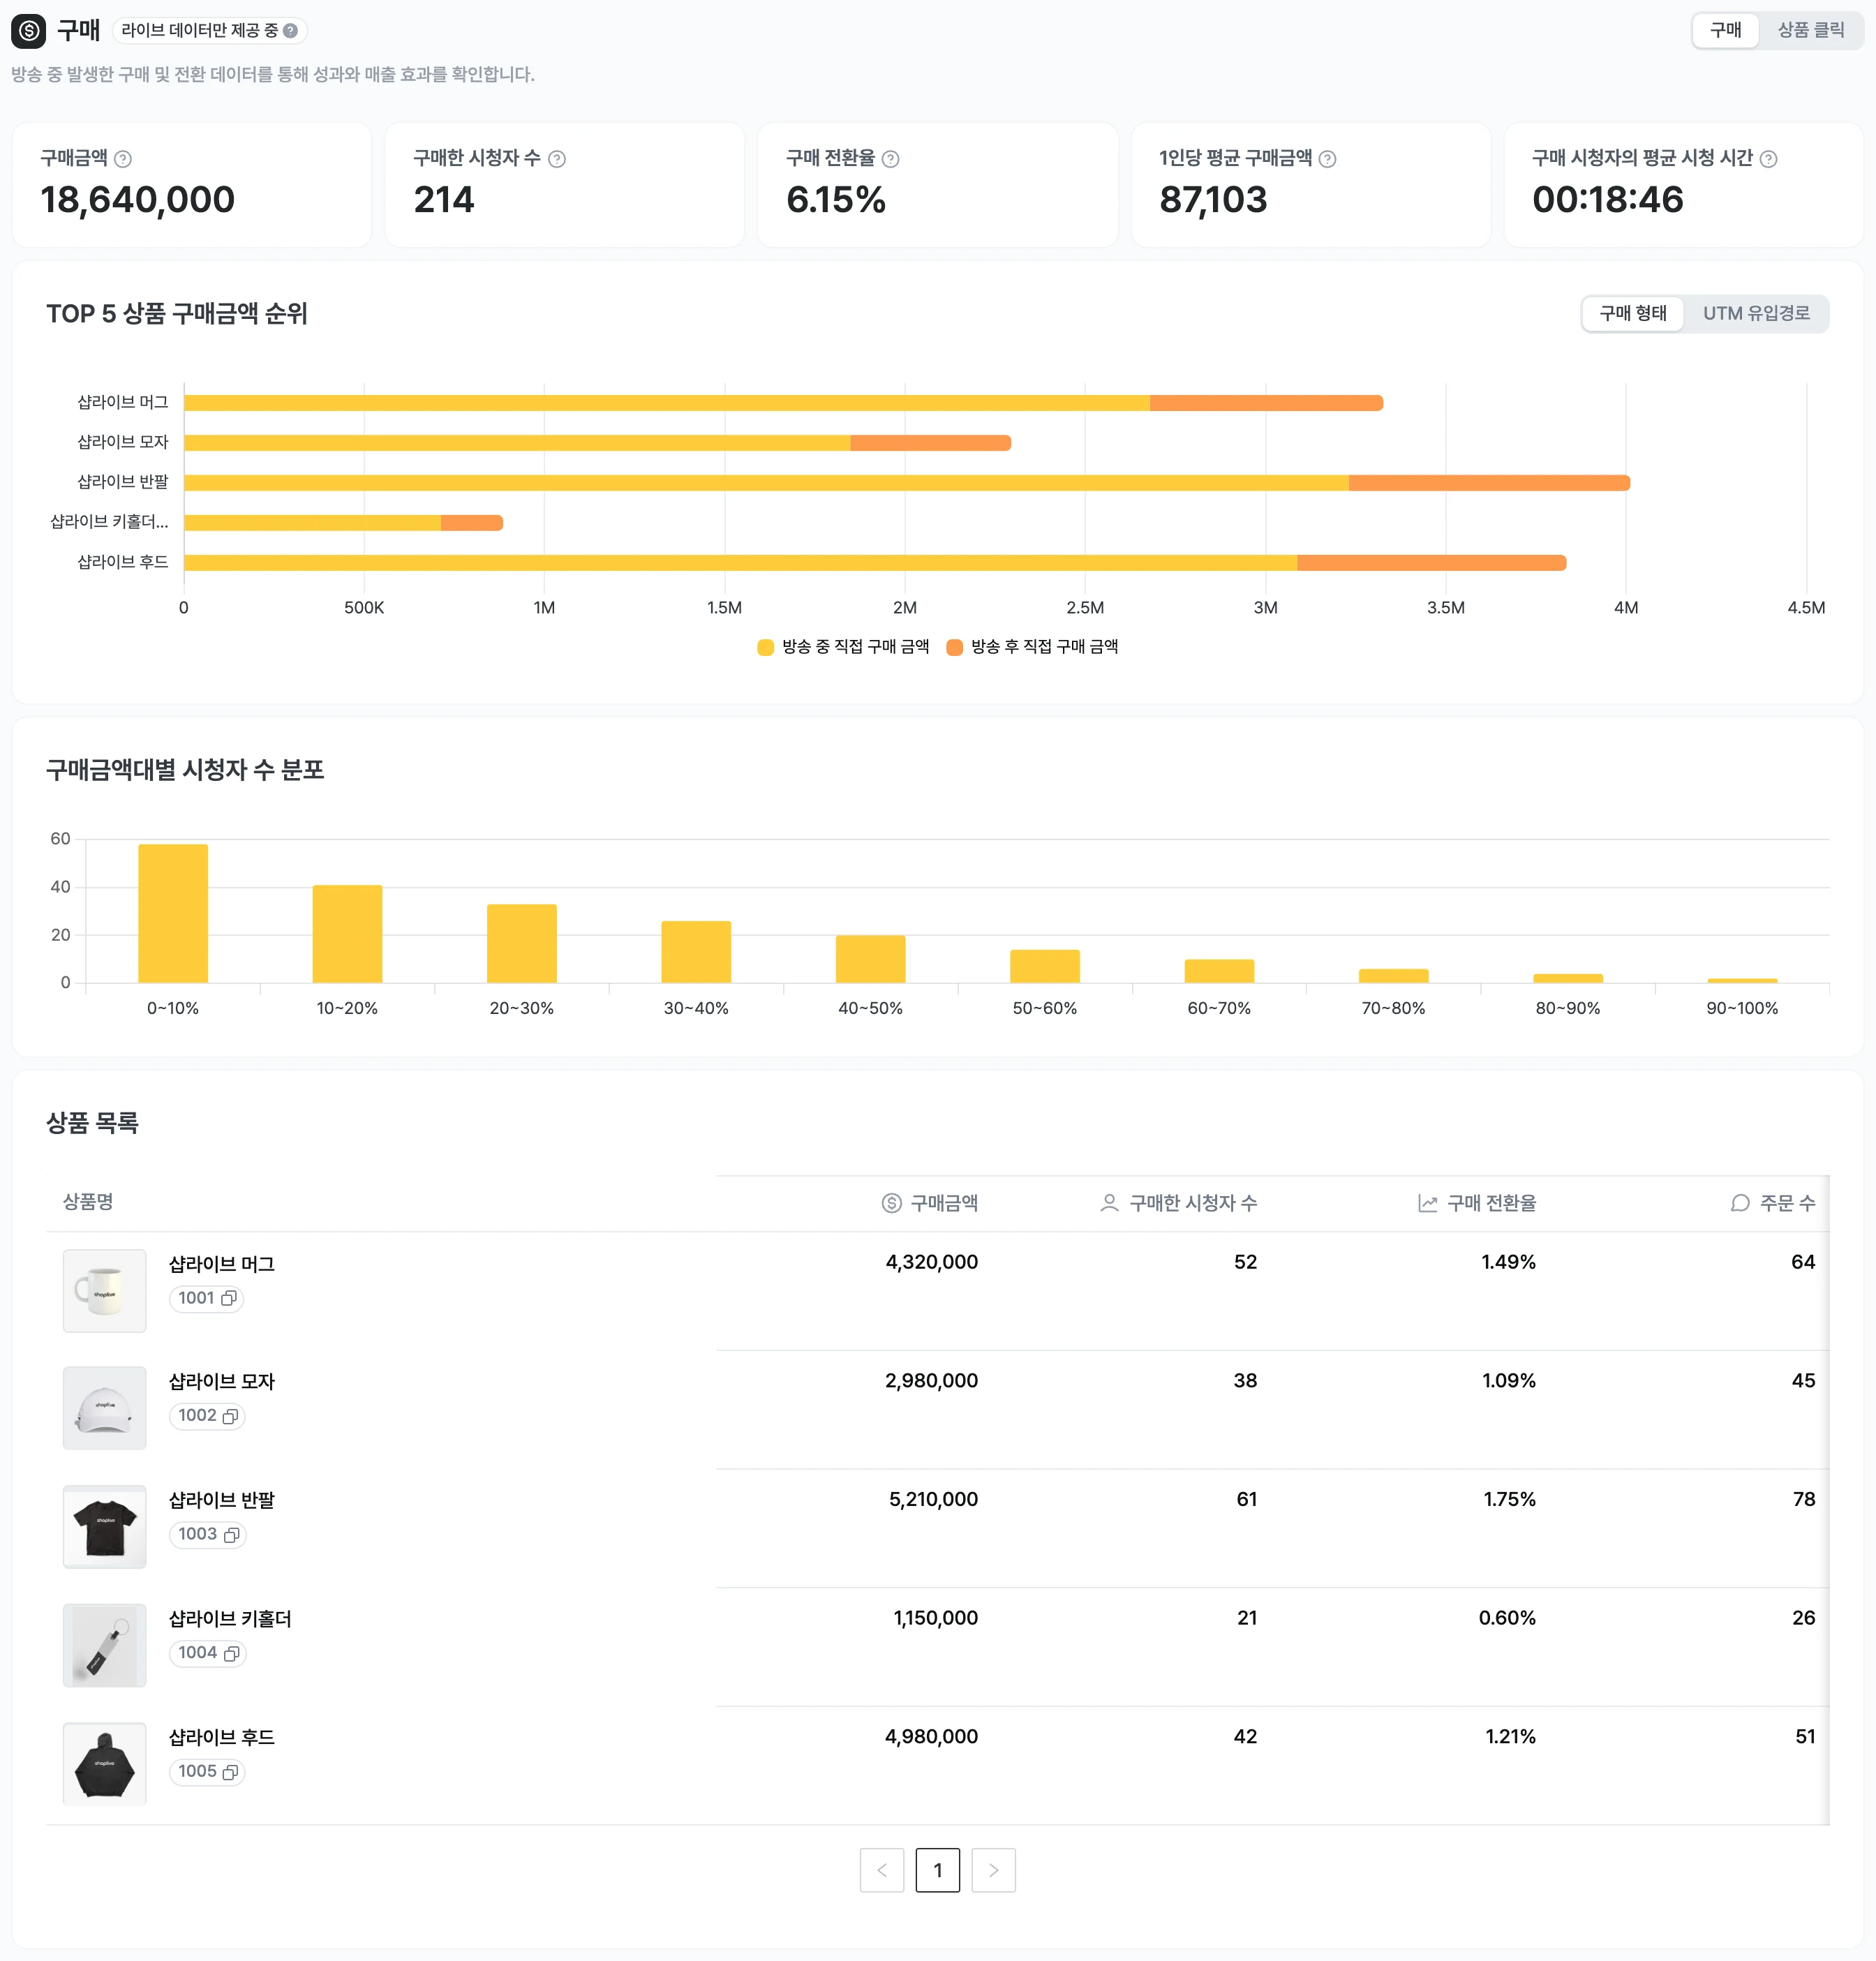Click the 5,210,000 purchase amount cell
The width and height of the screenshot is (1876, 1961).
[933, 1499]
